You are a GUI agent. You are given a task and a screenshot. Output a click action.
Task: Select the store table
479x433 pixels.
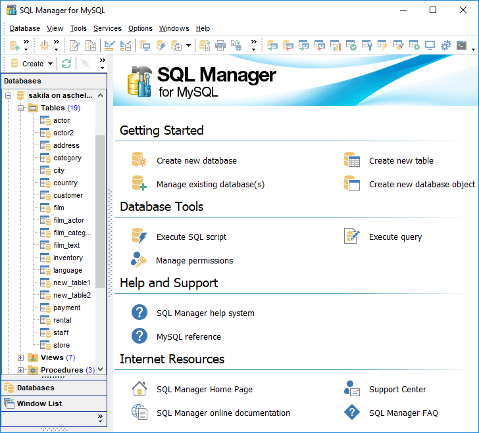(61, 345)
